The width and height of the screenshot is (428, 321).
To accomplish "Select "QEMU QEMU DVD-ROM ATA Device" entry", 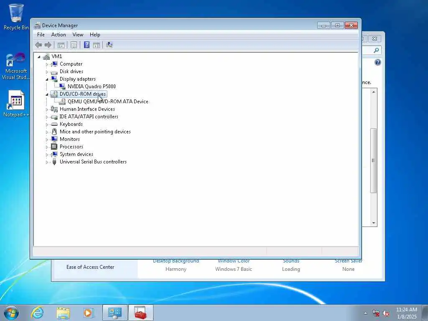I will [x=108, y=102].
